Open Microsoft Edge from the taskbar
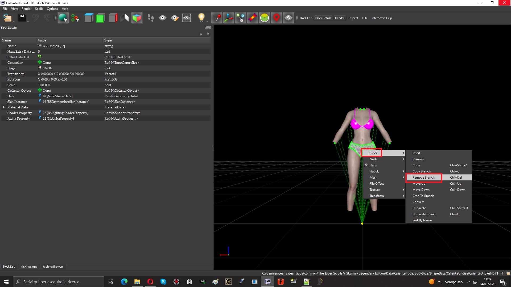 (124, 282)
